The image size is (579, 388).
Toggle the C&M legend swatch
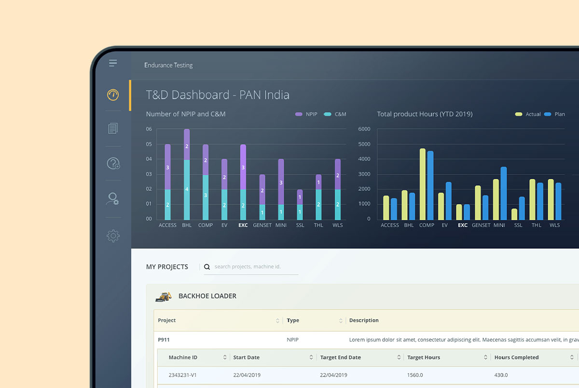point(328,114)
